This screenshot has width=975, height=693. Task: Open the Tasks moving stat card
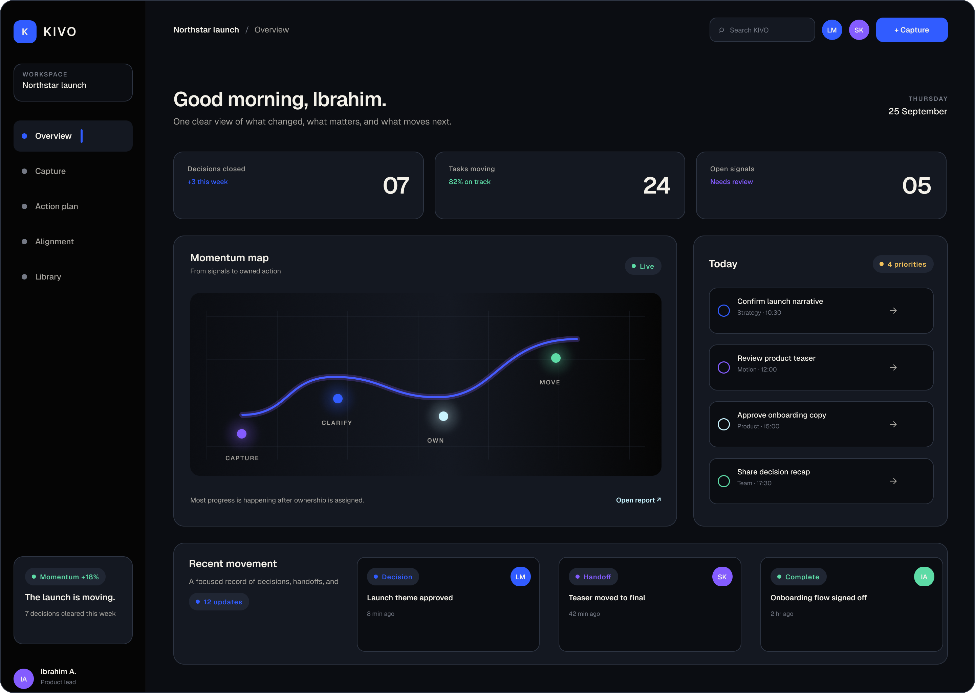click(x=560, y=186)
